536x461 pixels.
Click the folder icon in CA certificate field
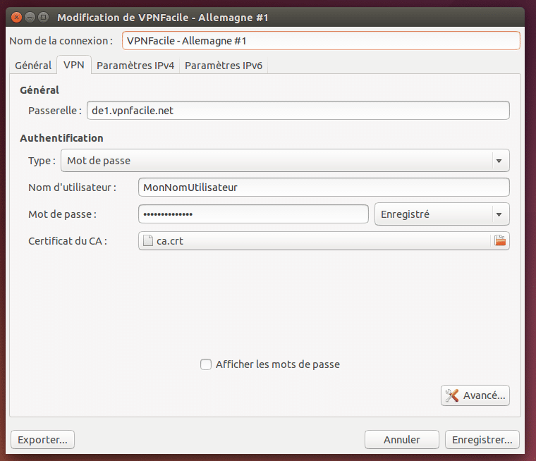click(500, 240)
